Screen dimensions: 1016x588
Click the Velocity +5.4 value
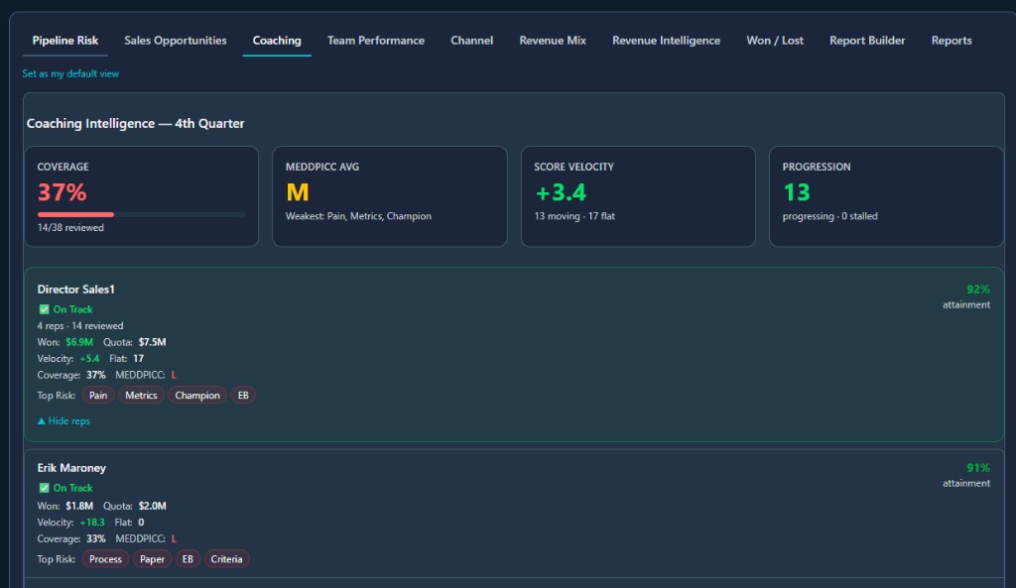89,358
